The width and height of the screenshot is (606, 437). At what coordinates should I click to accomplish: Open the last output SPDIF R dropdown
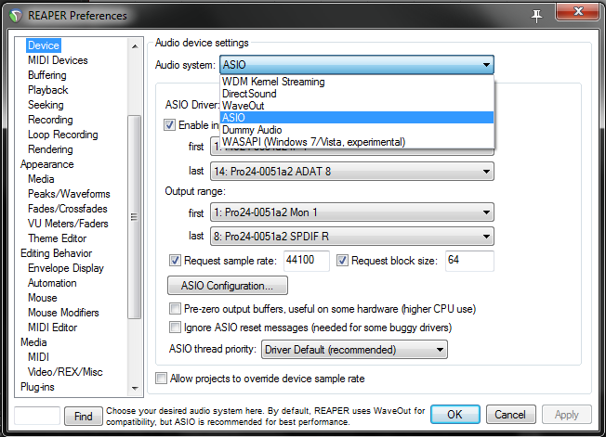click(x=352, y=236)
